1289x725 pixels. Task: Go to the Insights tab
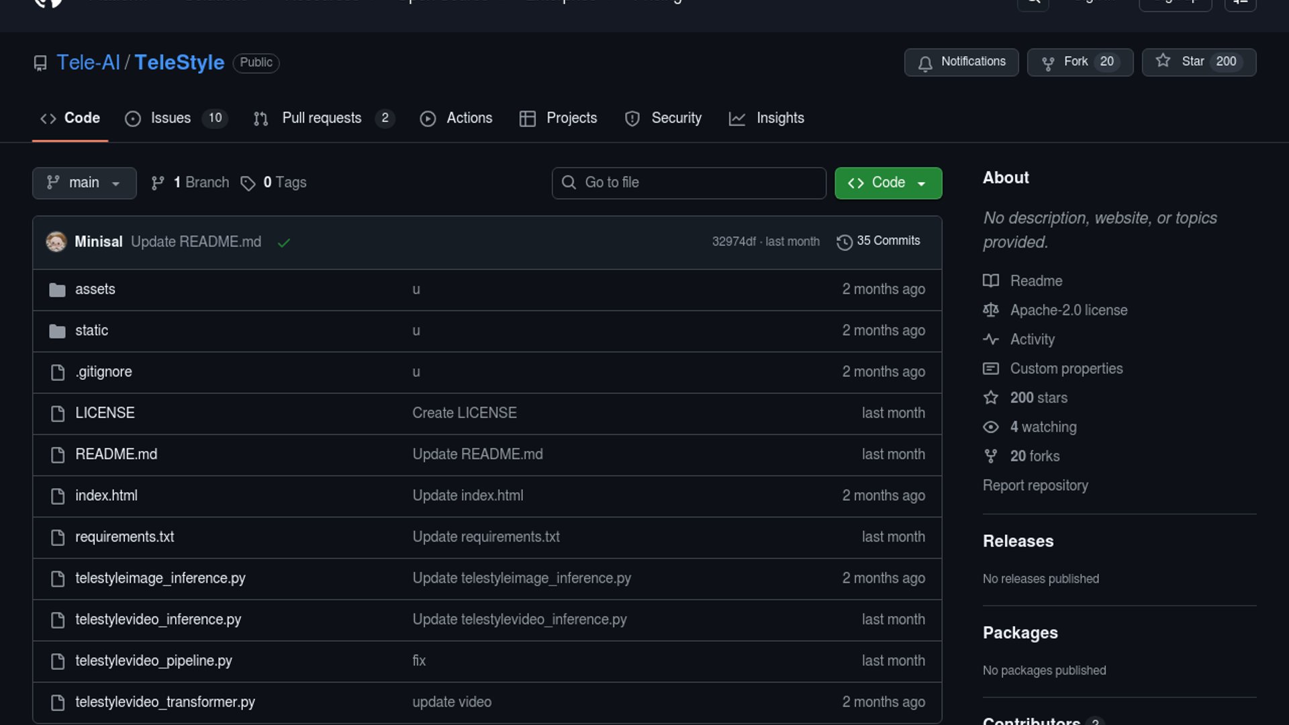[x=779, y=118]
